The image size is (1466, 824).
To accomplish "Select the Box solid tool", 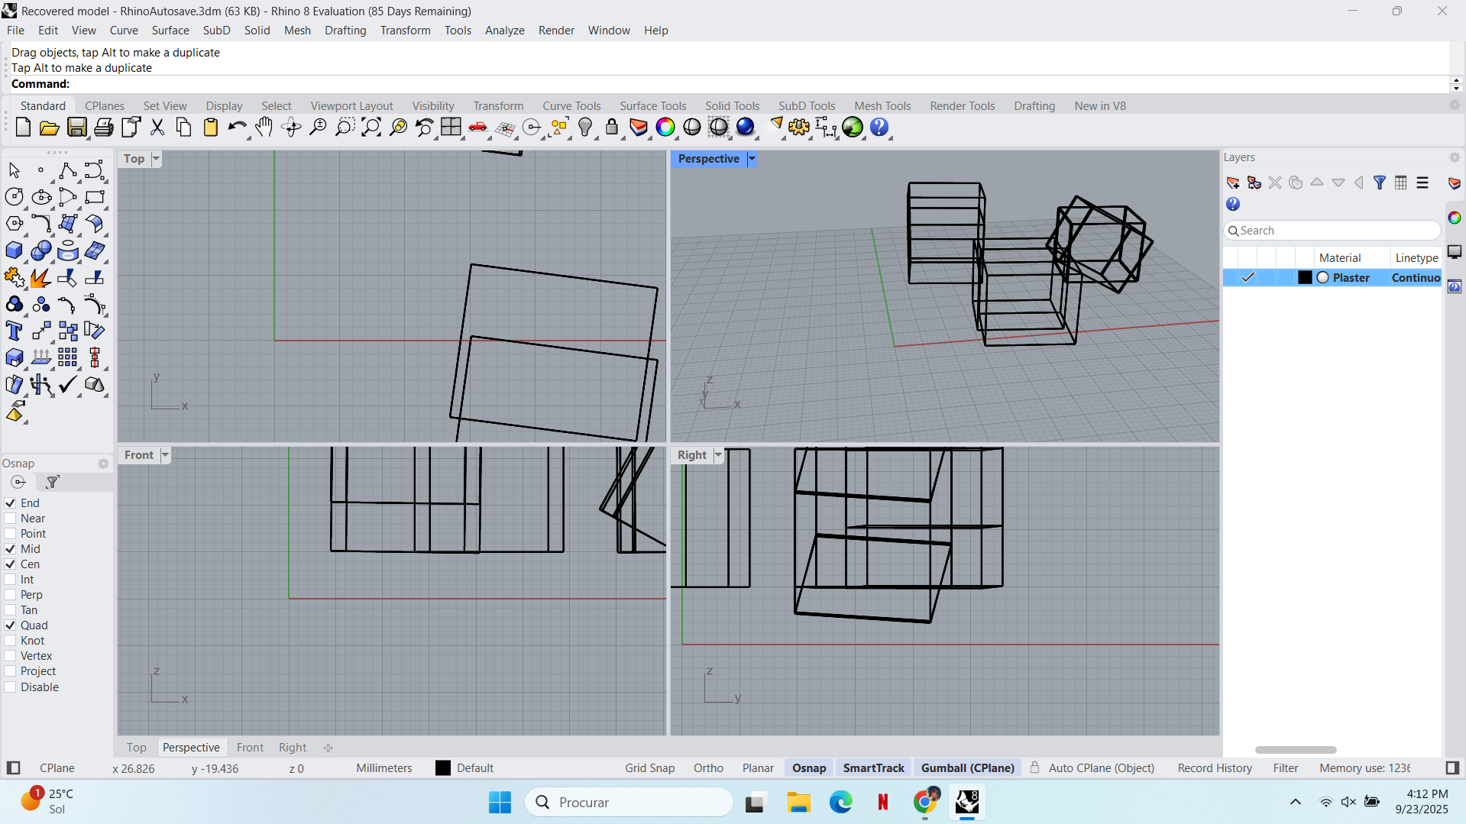I will pos(14,250).
